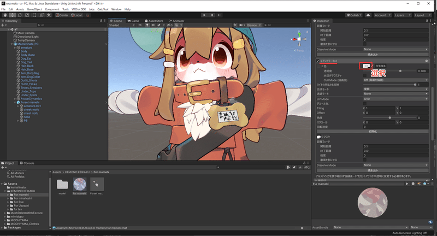
Task: Select the Rotate tool in the toolbar
Action: [x=20, y=15]
